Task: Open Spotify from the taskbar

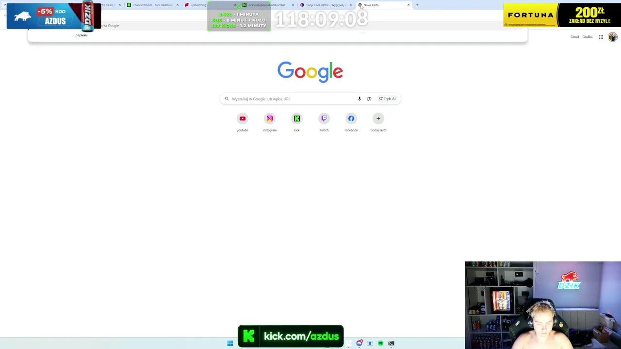Action: pos(380,343)
